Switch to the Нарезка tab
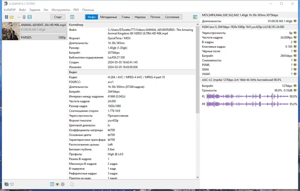This screenshot has height=191, width=300. pyautogui.click(x=140, y=17)
